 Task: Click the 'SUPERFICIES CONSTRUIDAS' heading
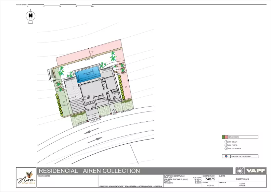pos(174,176)
